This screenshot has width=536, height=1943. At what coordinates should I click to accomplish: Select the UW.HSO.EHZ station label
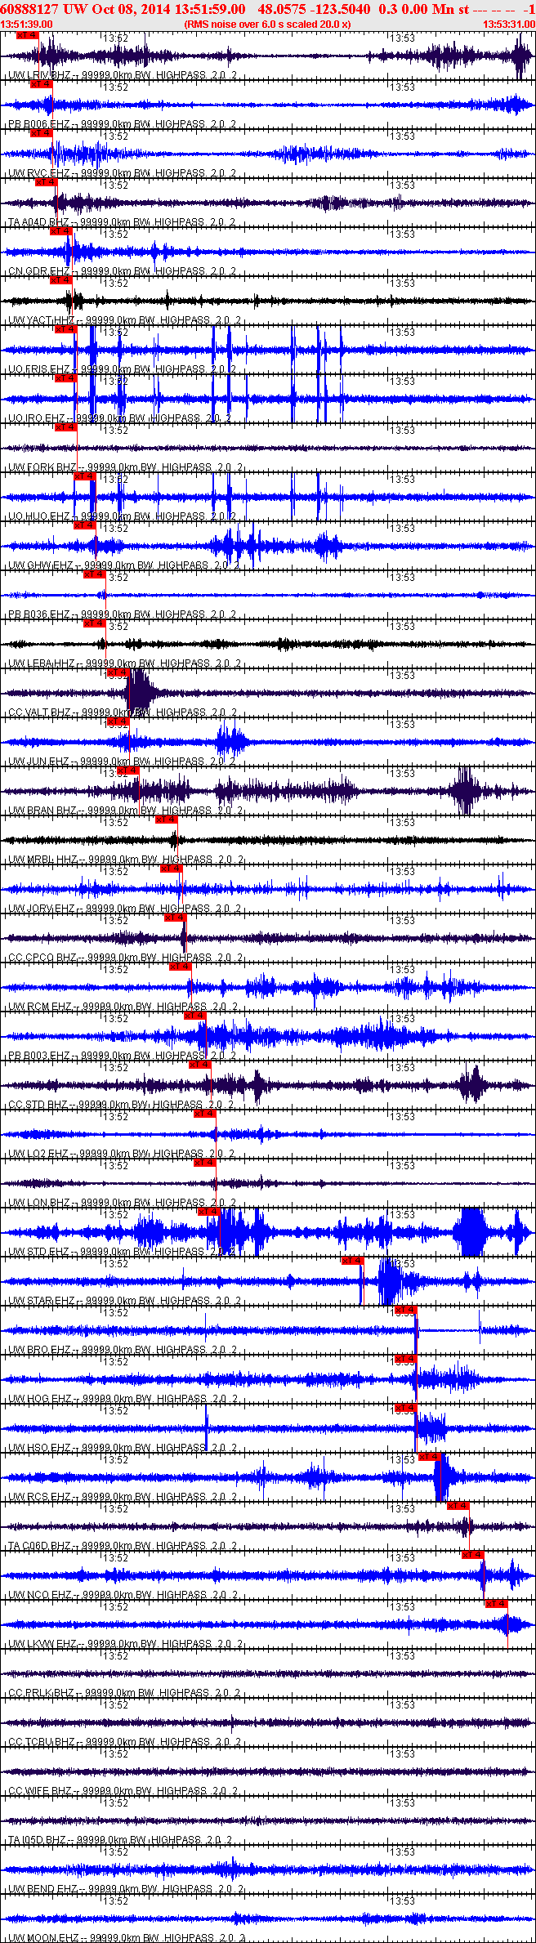point(39,1448)
